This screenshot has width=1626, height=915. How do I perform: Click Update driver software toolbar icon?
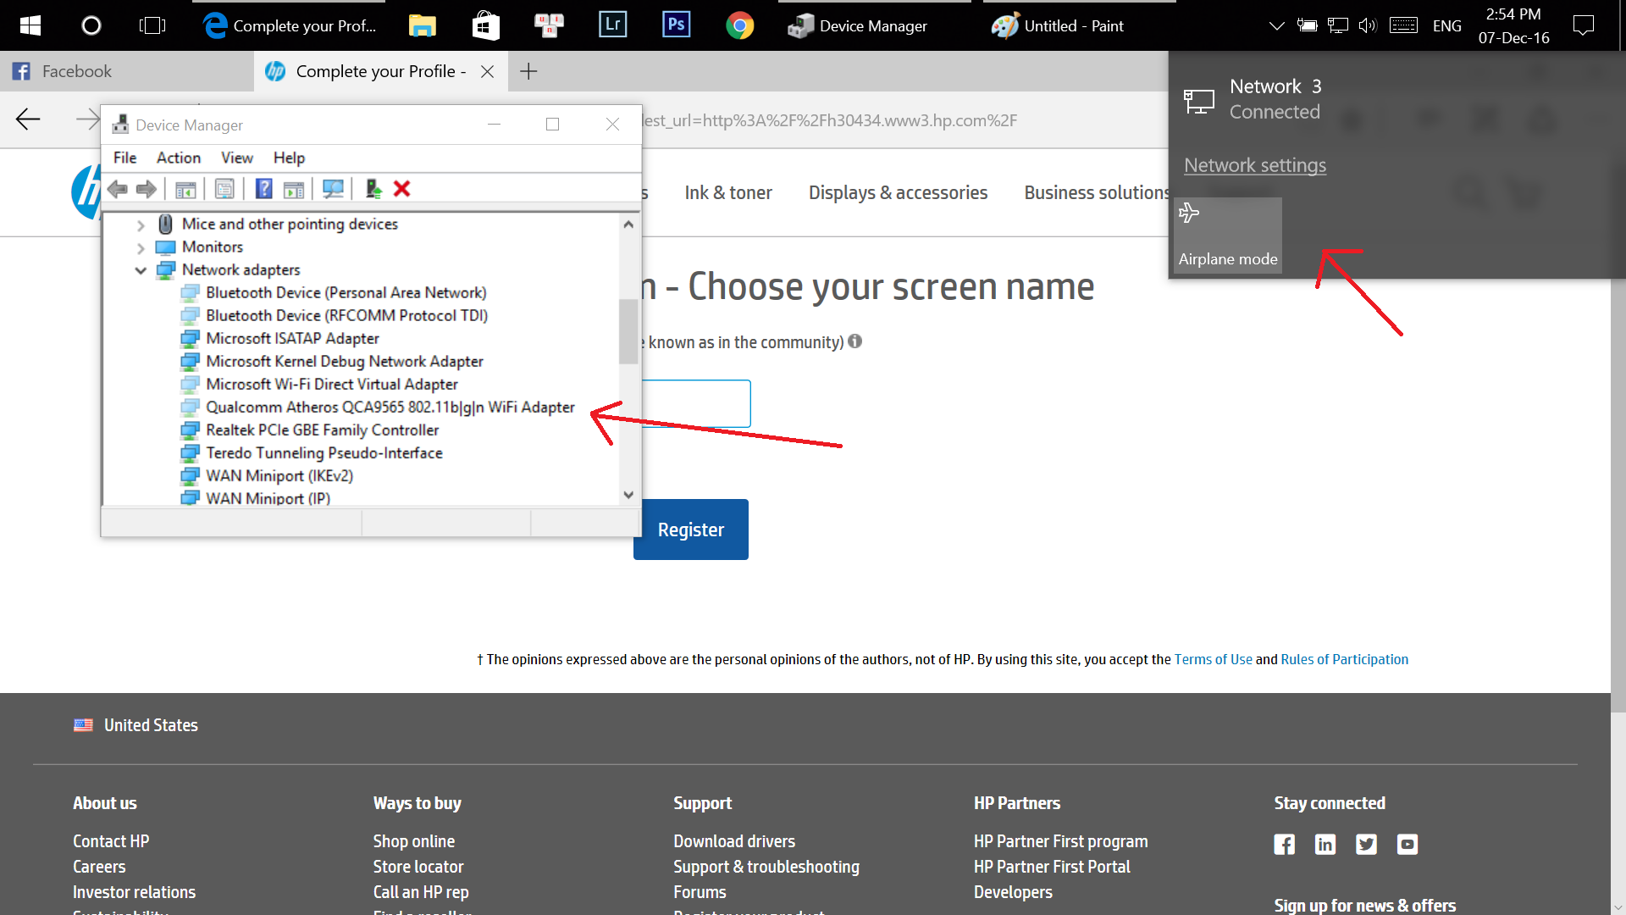click(x=373, y=189)
